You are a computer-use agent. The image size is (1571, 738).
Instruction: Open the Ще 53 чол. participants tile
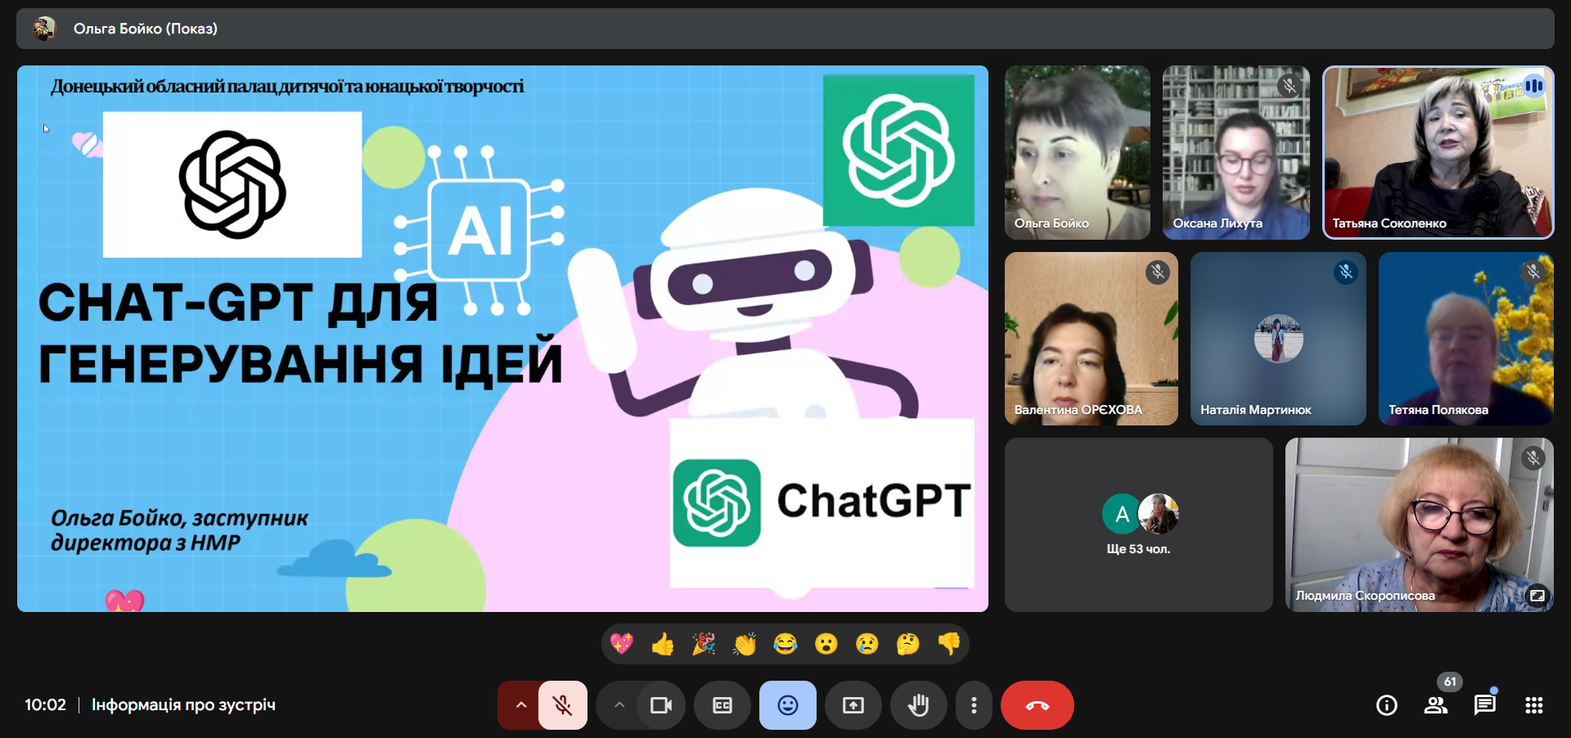click(1139, 524)
